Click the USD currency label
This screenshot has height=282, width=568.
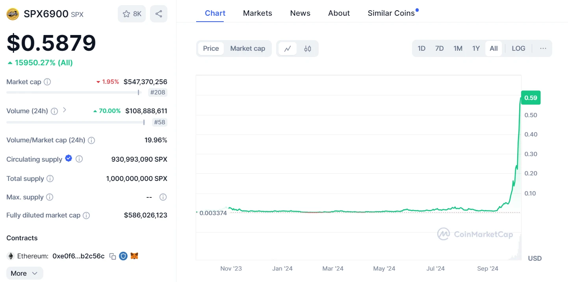click(535, 258)
